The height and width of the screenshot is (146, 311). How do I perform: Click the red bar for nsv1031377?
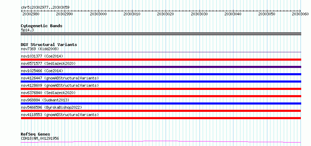point(161,60)
